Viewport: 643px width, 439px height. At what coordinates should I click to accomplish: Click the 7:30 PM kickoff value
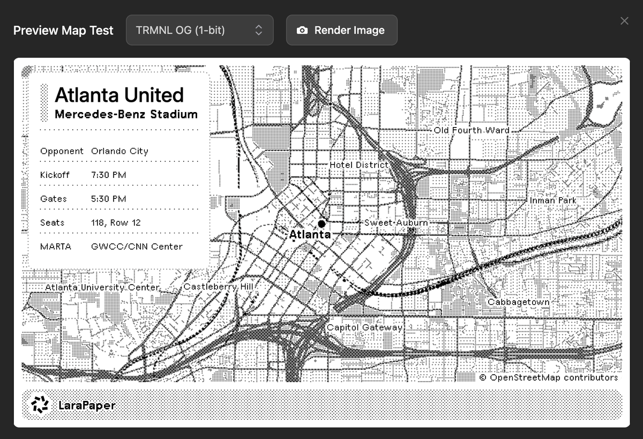[x=109, y=175]
